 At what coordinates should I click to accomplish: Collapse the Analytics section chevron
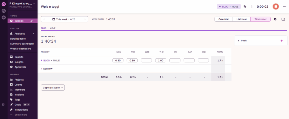tap(34, 34)
